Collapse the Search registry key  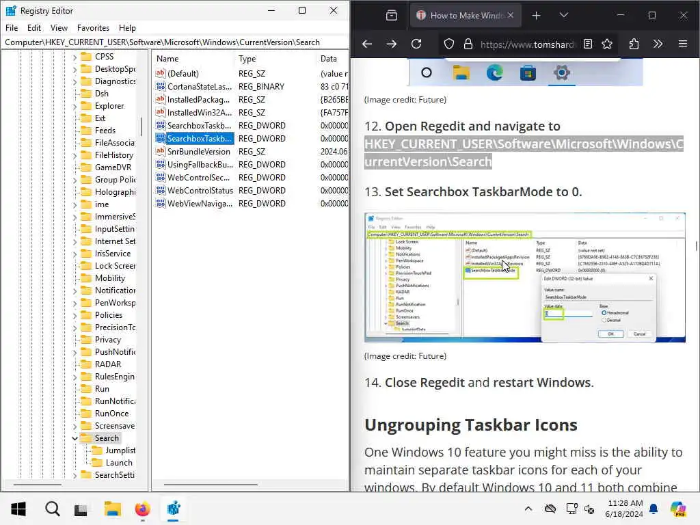tap(75, 438)
